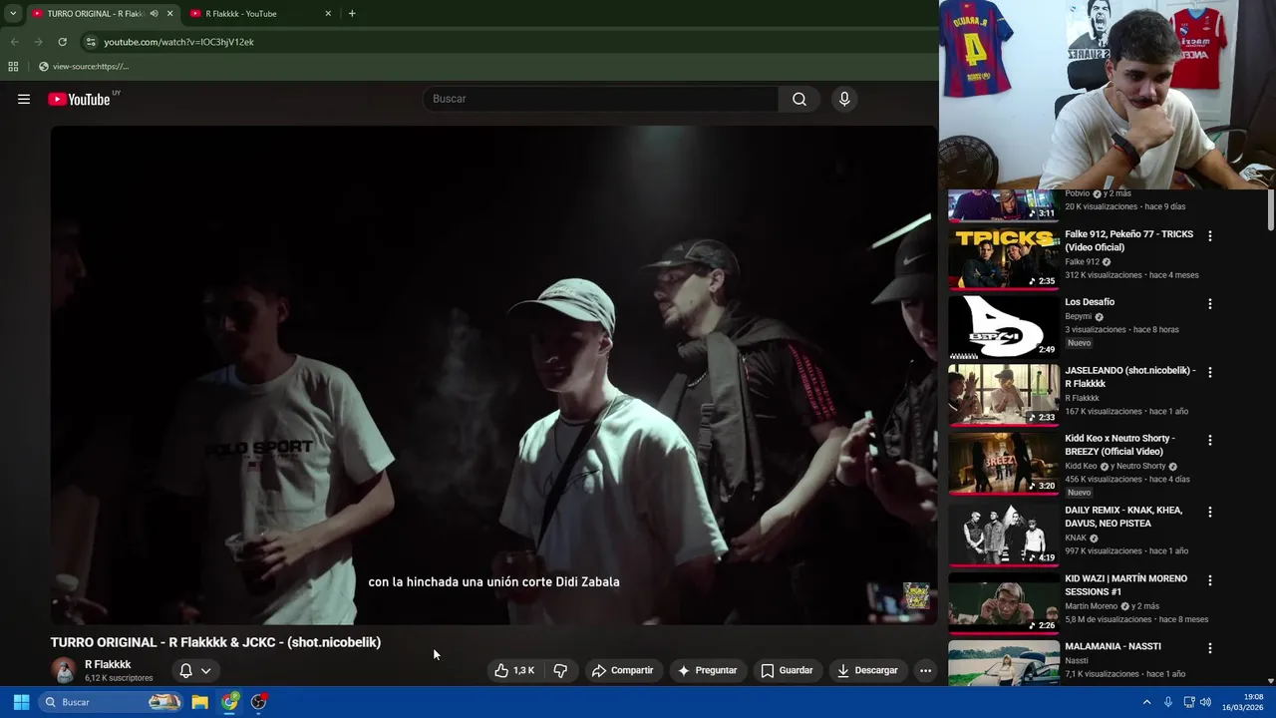Open the view-source bookmark
Screen dimensions: 1276x718
(84, 67)
